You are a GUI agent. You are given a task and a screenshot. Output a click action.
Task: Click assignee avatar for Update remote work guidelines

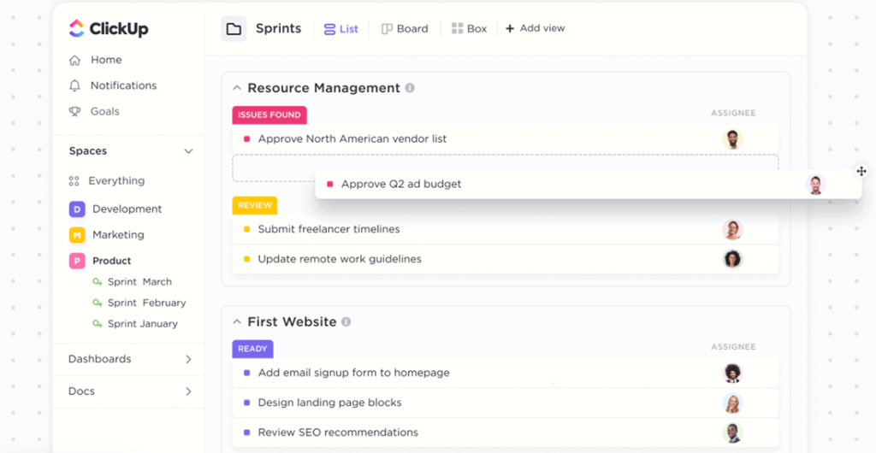point(732,259)
